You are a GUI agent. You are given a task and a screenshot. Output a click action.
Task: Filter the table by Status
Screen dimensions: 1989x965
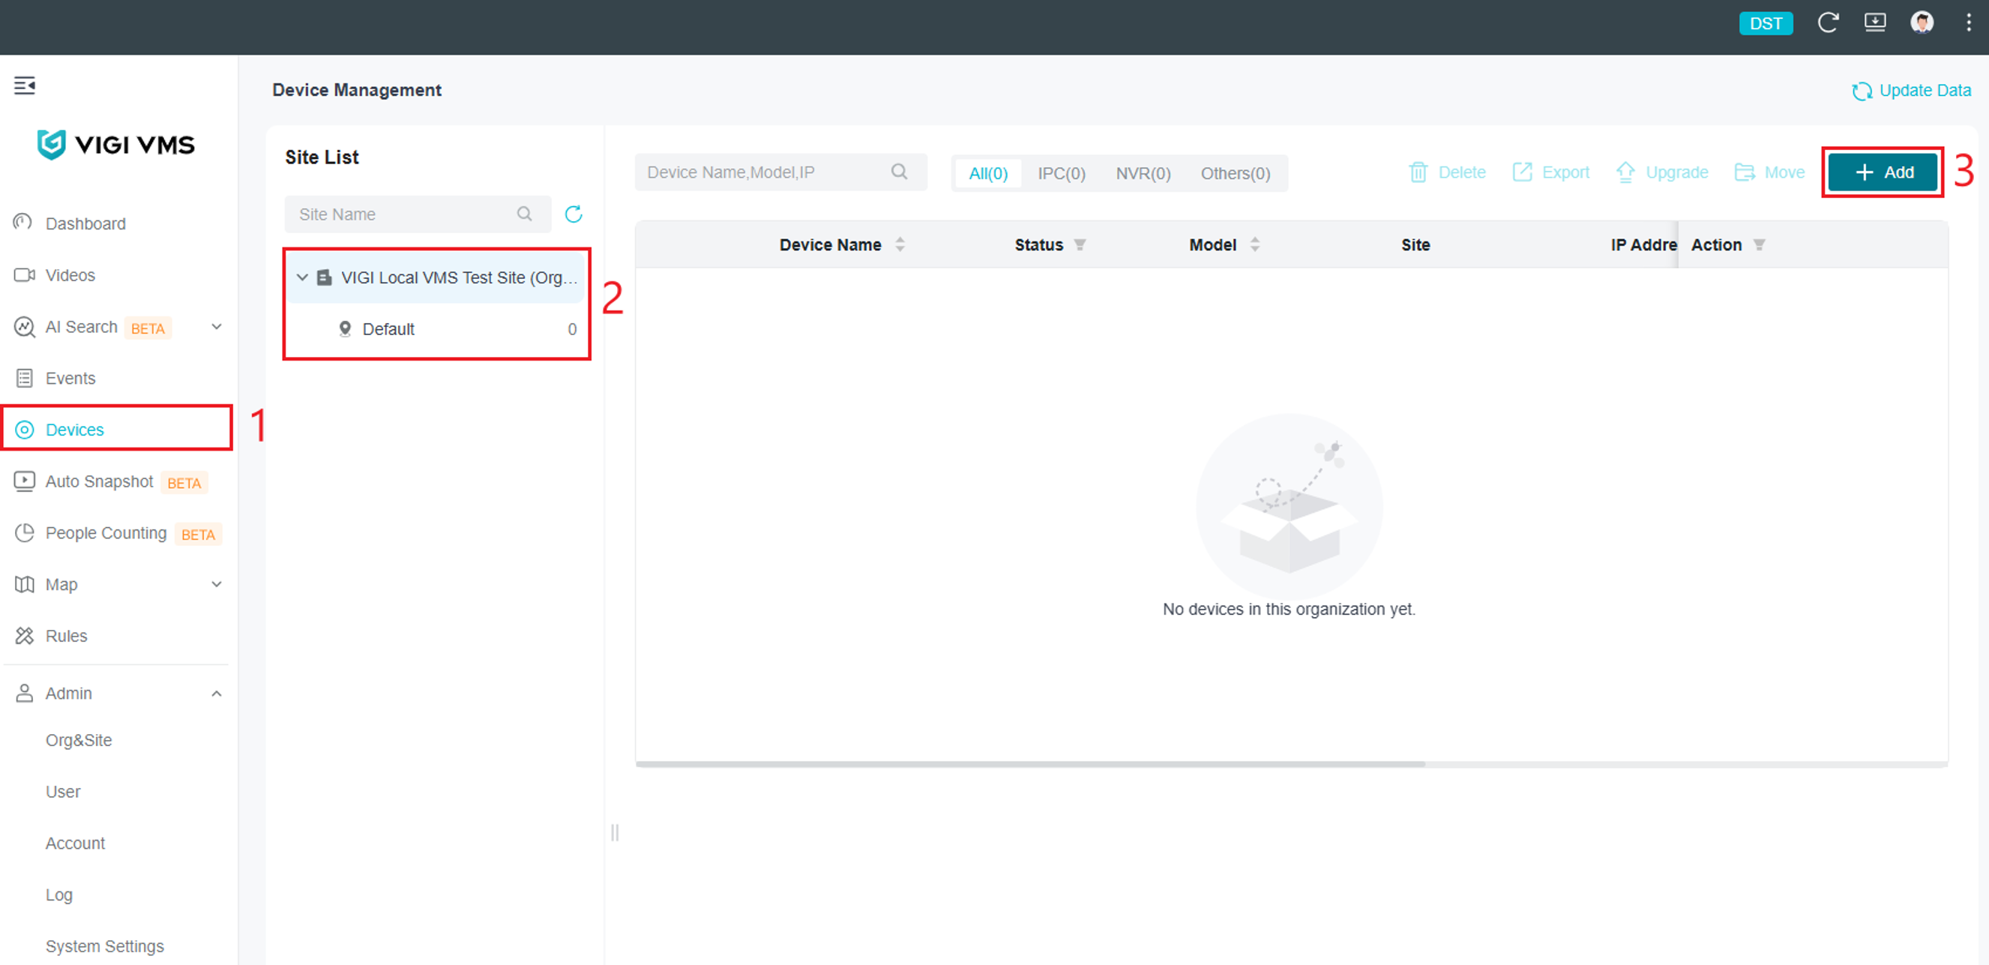point(1080,244)
